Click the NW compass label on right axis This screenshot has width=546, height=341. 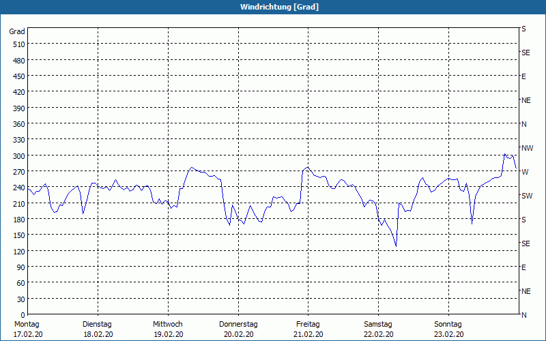click(527, 148)
